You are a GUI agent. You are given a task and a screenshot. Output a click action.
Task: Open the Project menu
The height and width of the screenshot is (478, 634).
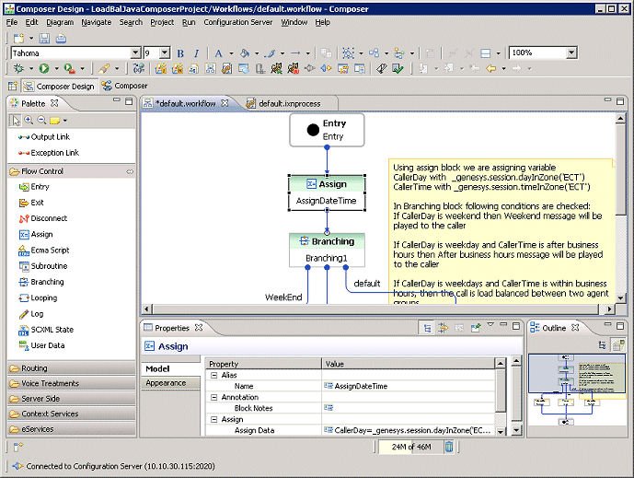162,22
